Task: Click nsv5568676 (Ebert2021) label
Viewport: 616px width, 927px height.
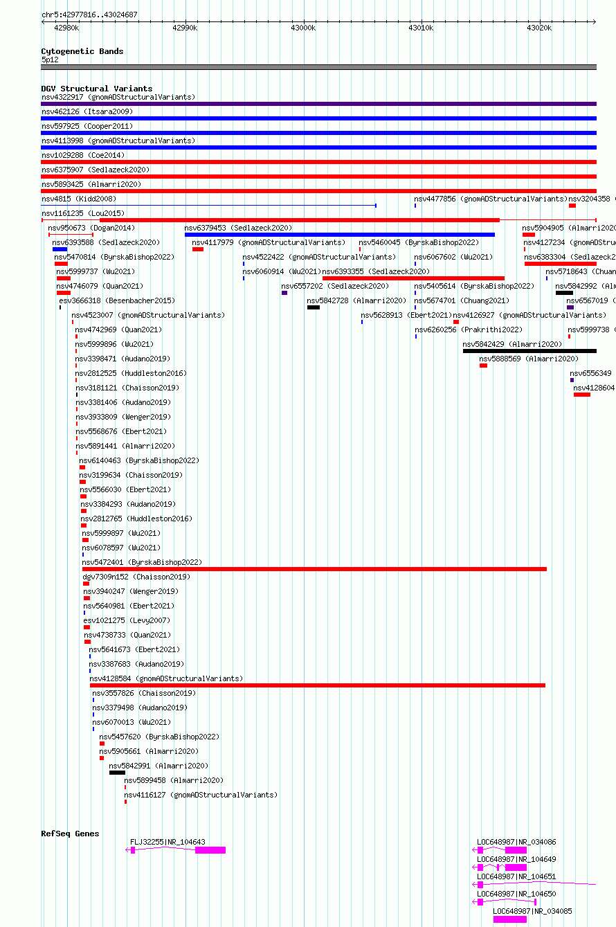Action: pyautogui.click(x=120, y=431)
